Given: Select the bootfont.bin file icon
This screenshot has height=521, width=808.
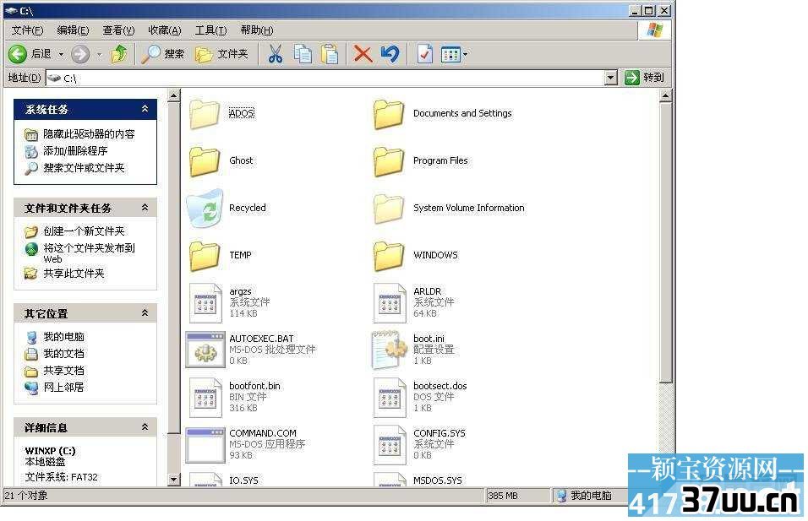Looking at the screenshot, I should click(x=205, y=398).
